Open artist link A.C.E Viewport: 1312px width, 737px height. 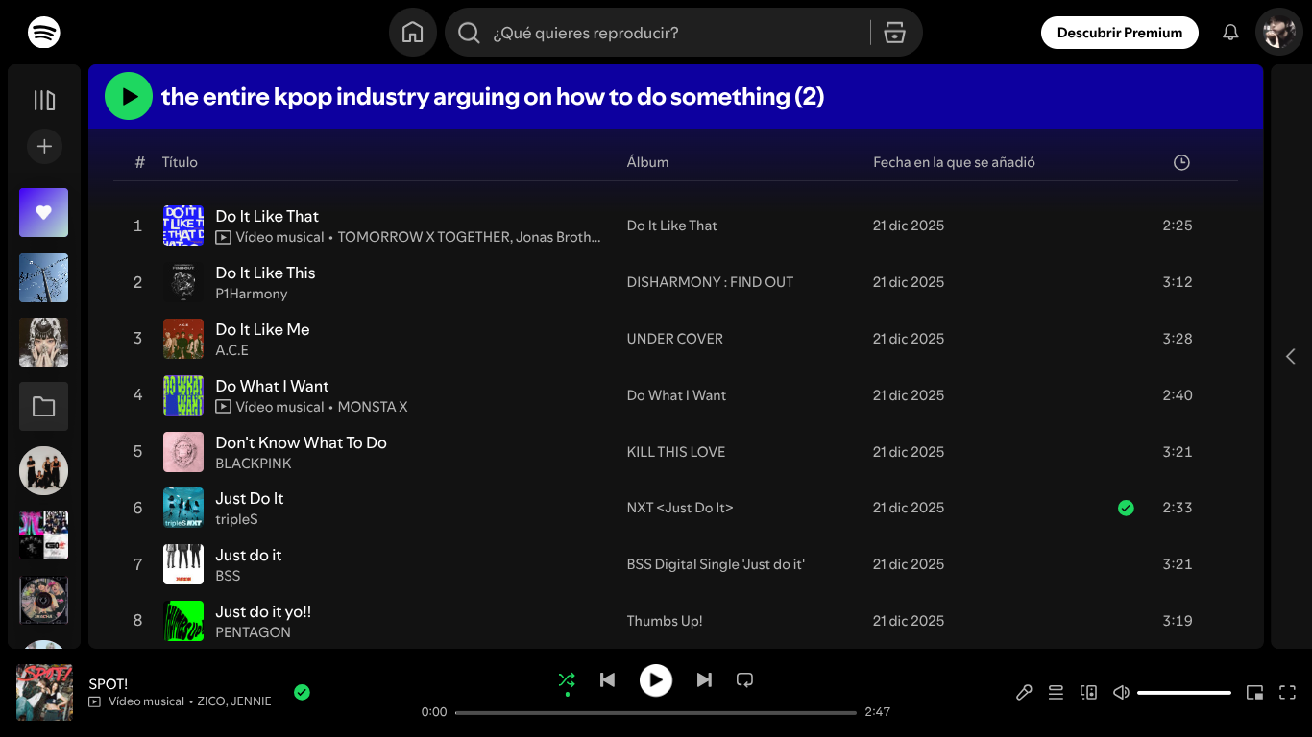(232, 350)
